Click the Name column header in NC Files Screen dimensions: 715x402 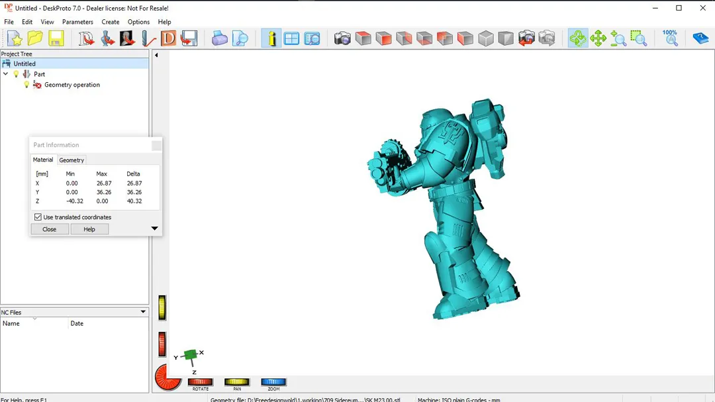(34, 323)
